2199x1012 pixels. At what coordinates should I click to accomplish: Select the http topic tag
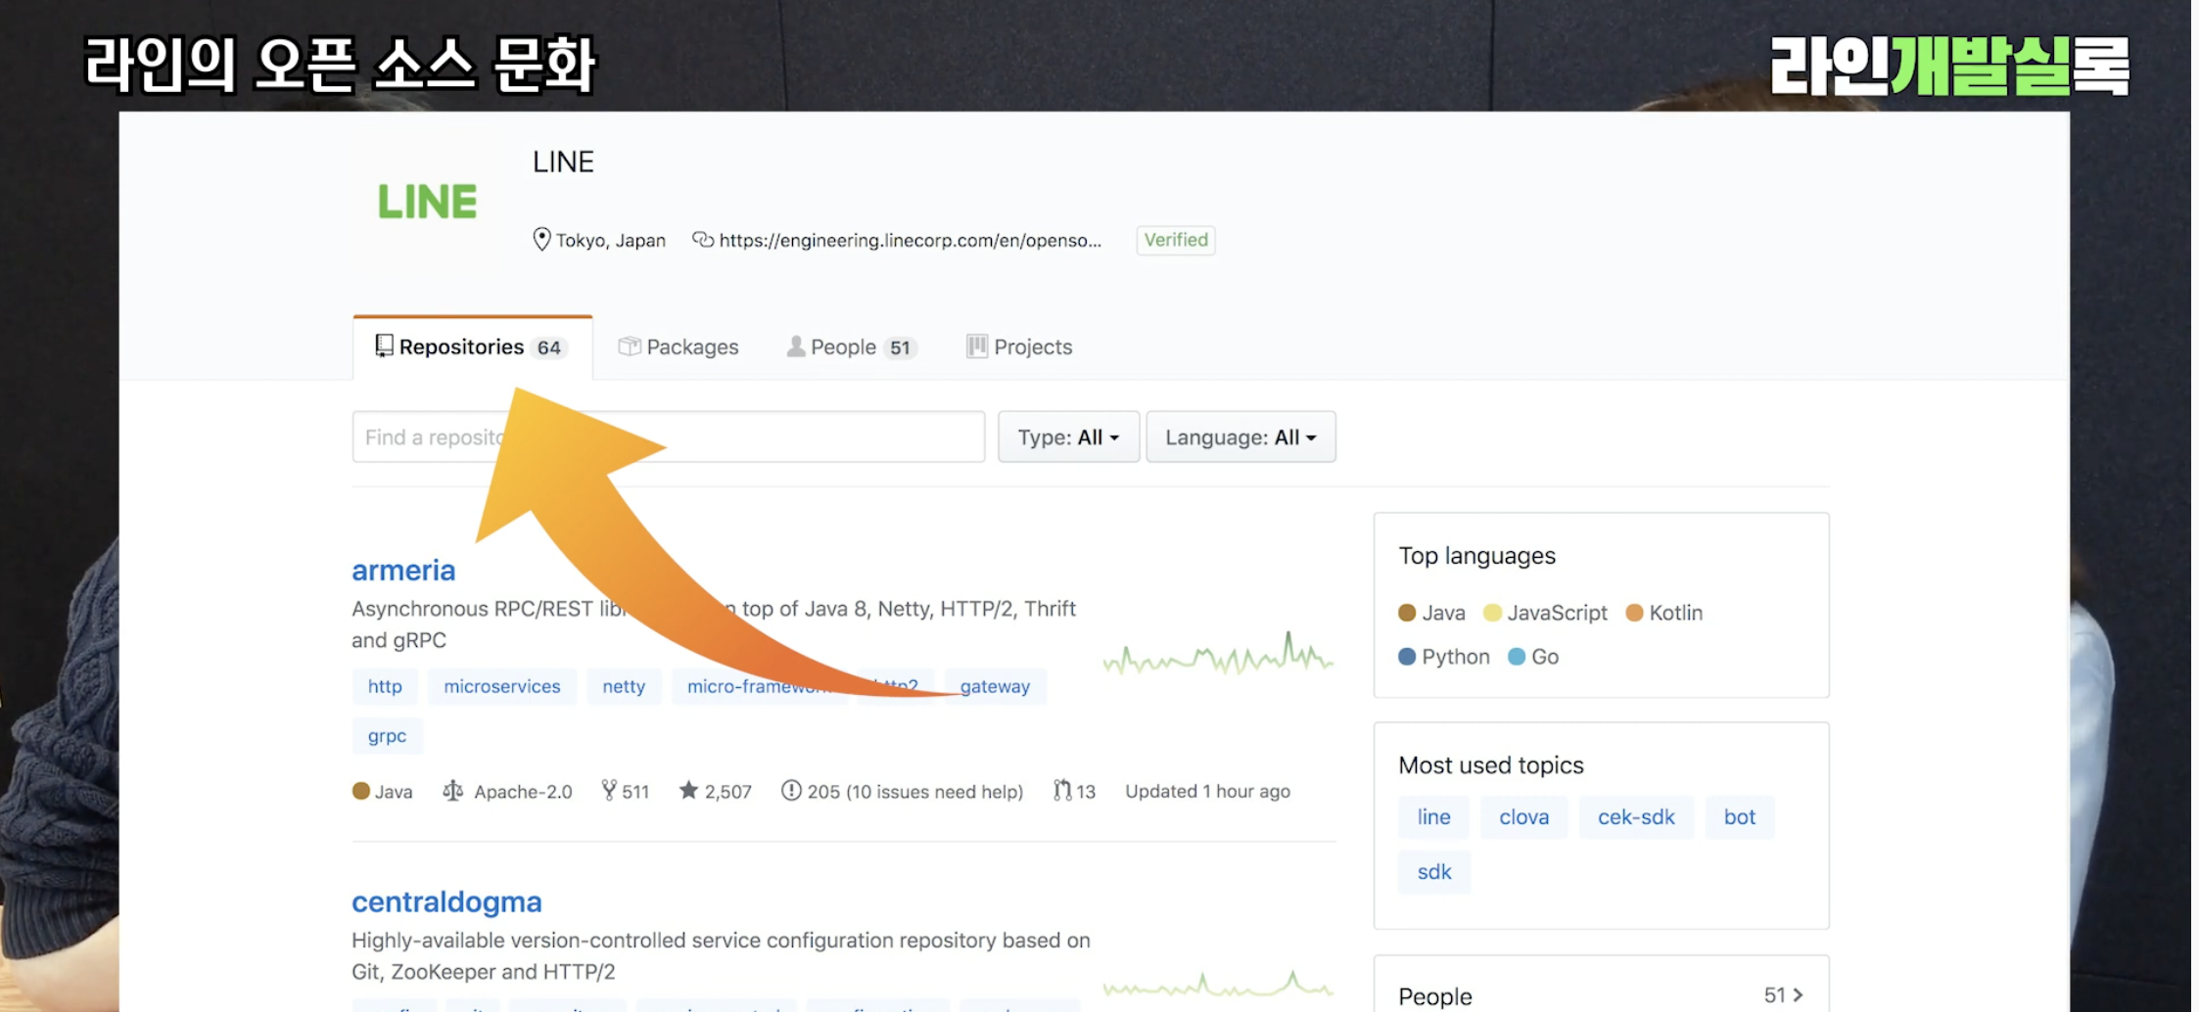385,686
